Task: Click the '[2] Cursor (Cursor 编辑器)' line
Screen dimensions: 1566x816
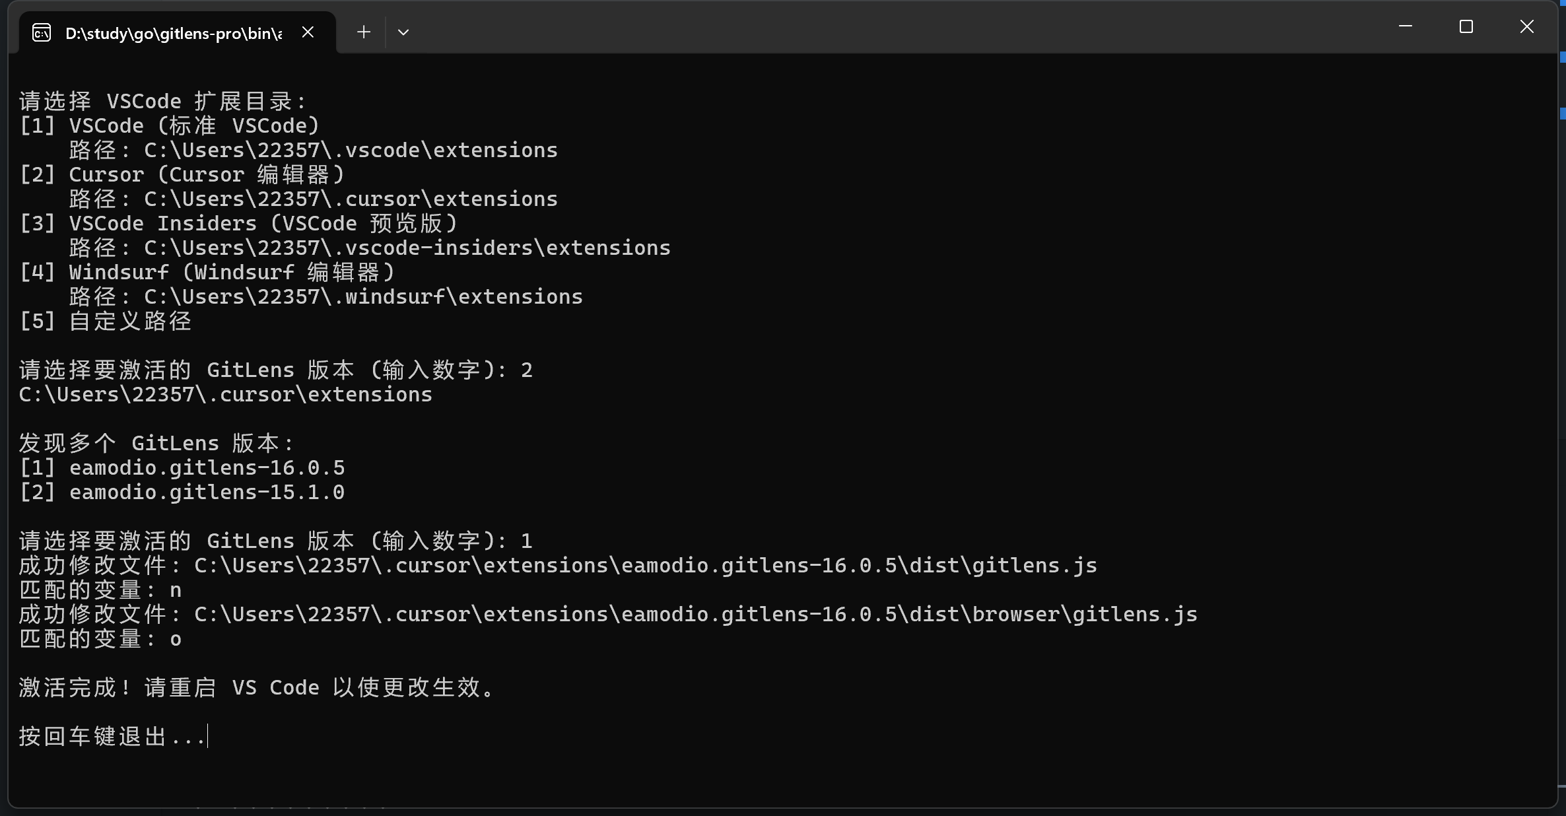Action: 182,174
